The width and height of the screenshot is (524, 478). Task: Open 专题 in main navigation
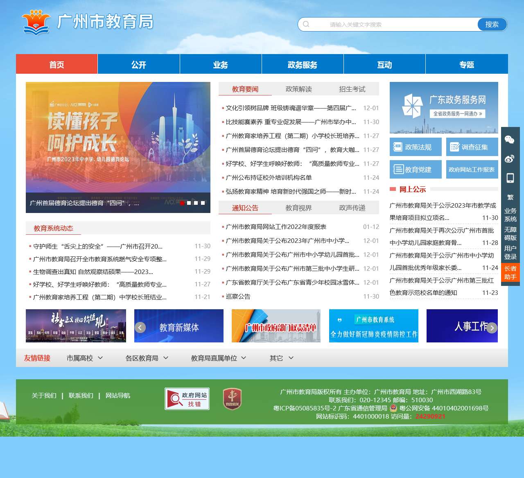[467, 64]
